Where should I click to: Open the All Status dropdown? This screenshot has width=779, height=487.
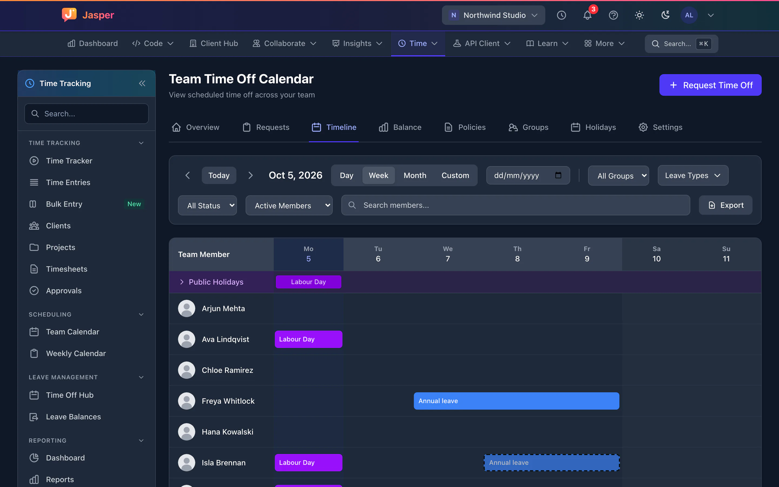(207, 205)
